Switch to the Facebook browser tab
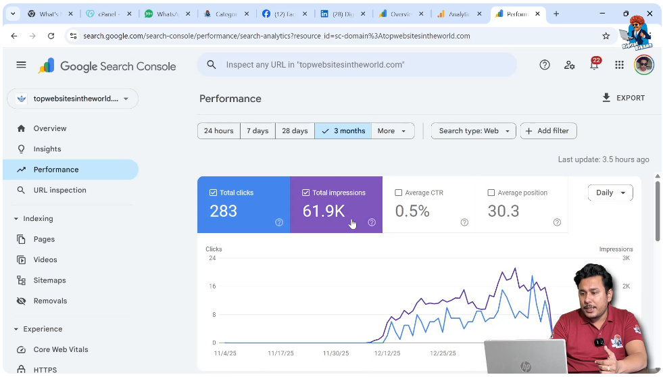The image size is (663, 377). click(285, 14)
